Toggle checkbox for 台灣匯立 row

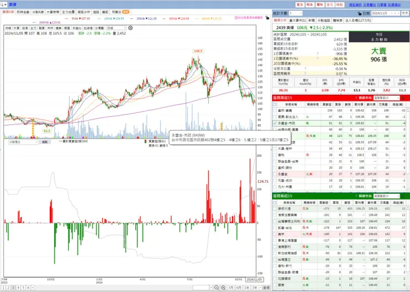275,259
